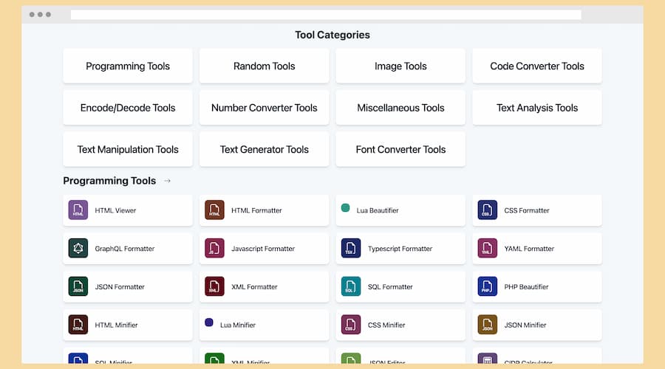Click the XML Formatter dark red icon
Image resolution: width=665 pixels, height=369 pixels.
[214, 286]
